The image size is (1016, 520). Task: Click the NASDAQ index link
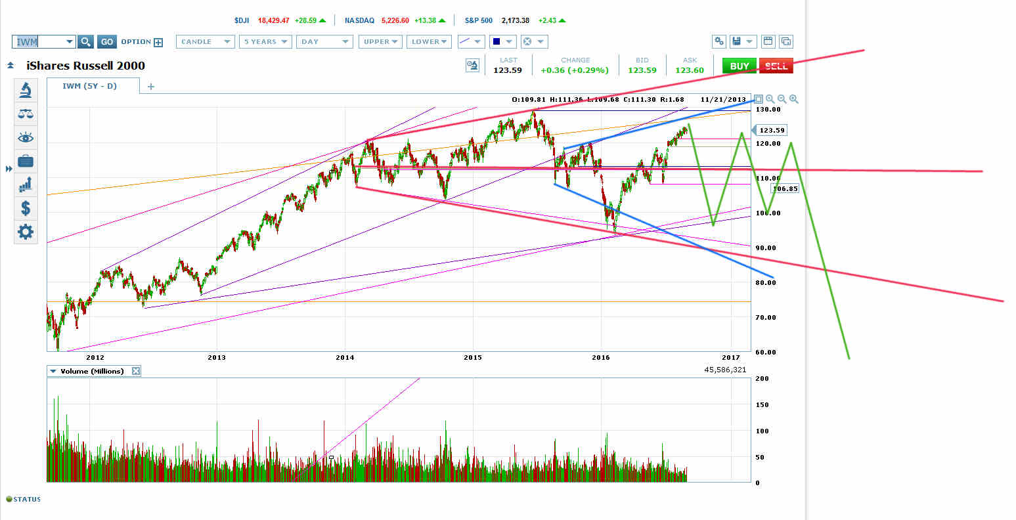click(359, 20)
